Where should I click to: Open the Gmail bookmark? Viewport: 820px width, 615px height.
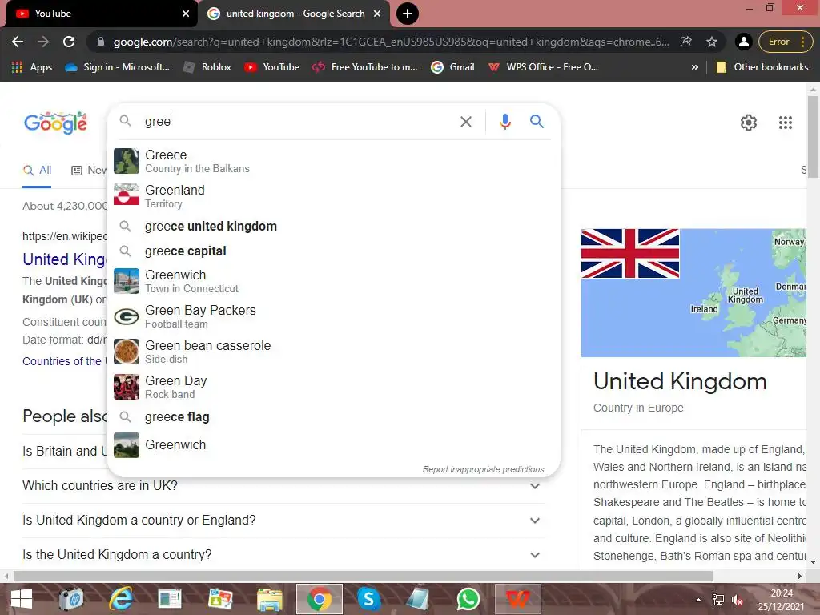(x=453, y=67)
